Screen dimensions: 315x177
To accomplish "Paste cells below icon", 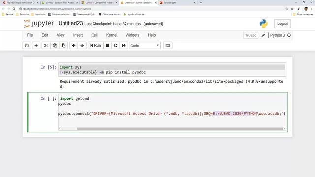I will [63, 46].
